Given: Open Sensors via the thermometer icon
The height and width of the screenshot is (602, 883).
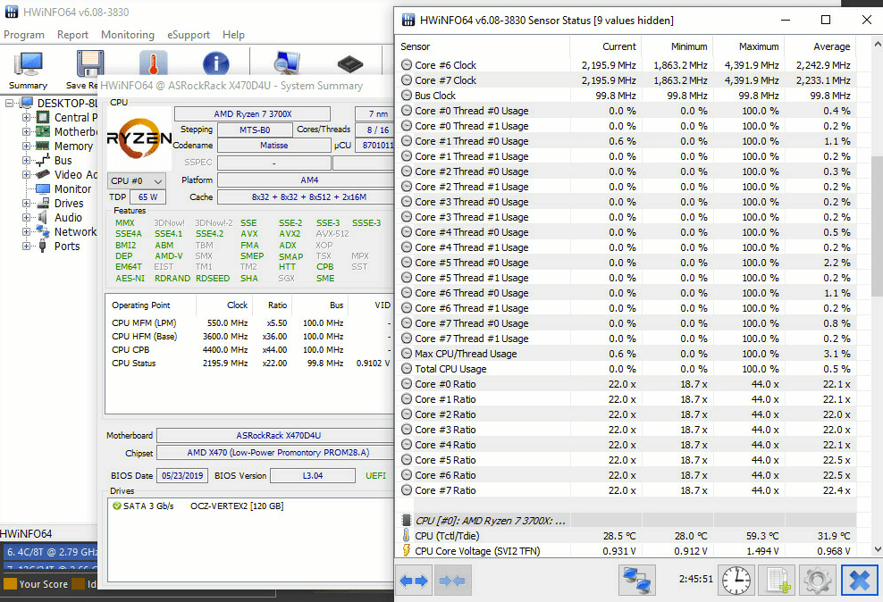Looking at the screenshot, I should tap(153, 63).
